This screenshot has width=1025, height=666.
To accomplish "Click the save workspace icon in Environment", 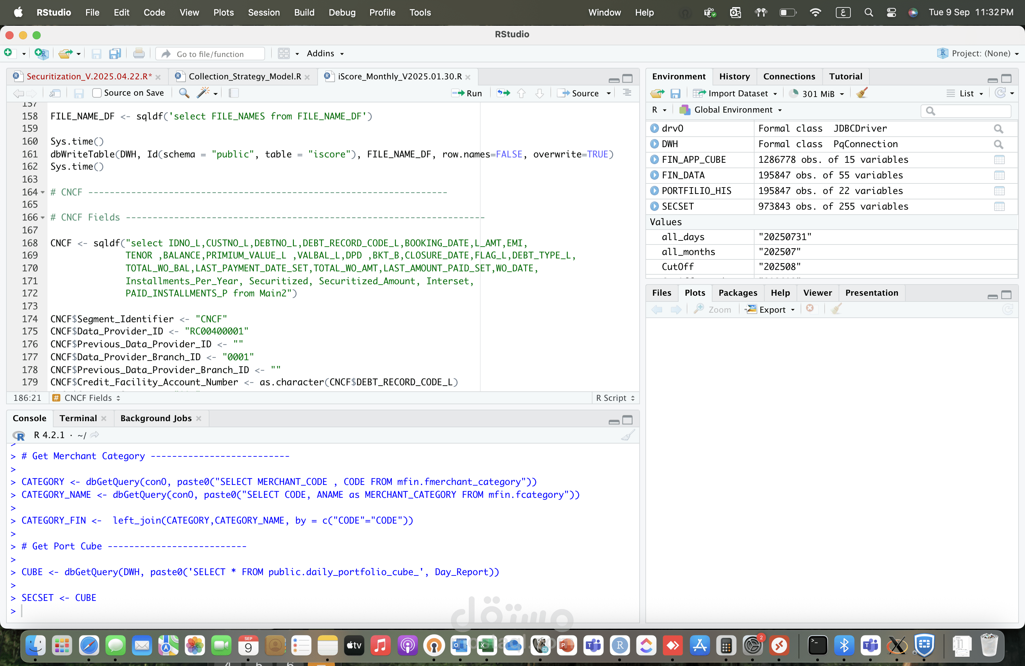I will 675,94.
